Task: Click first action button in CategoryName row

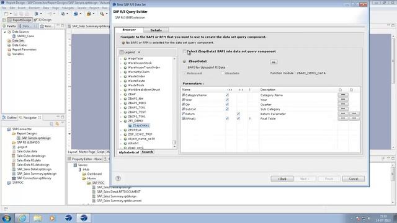Action: [343, 95]
